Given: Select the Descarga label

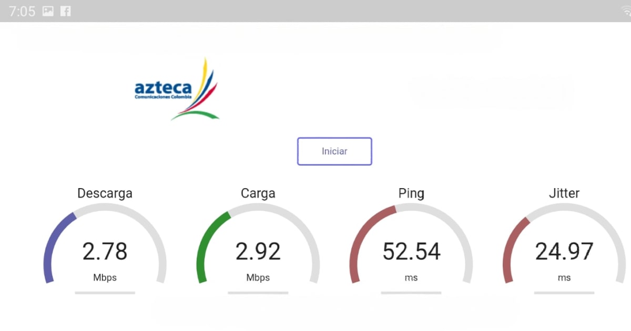Looking at the screenshot, I should [105, 193].
